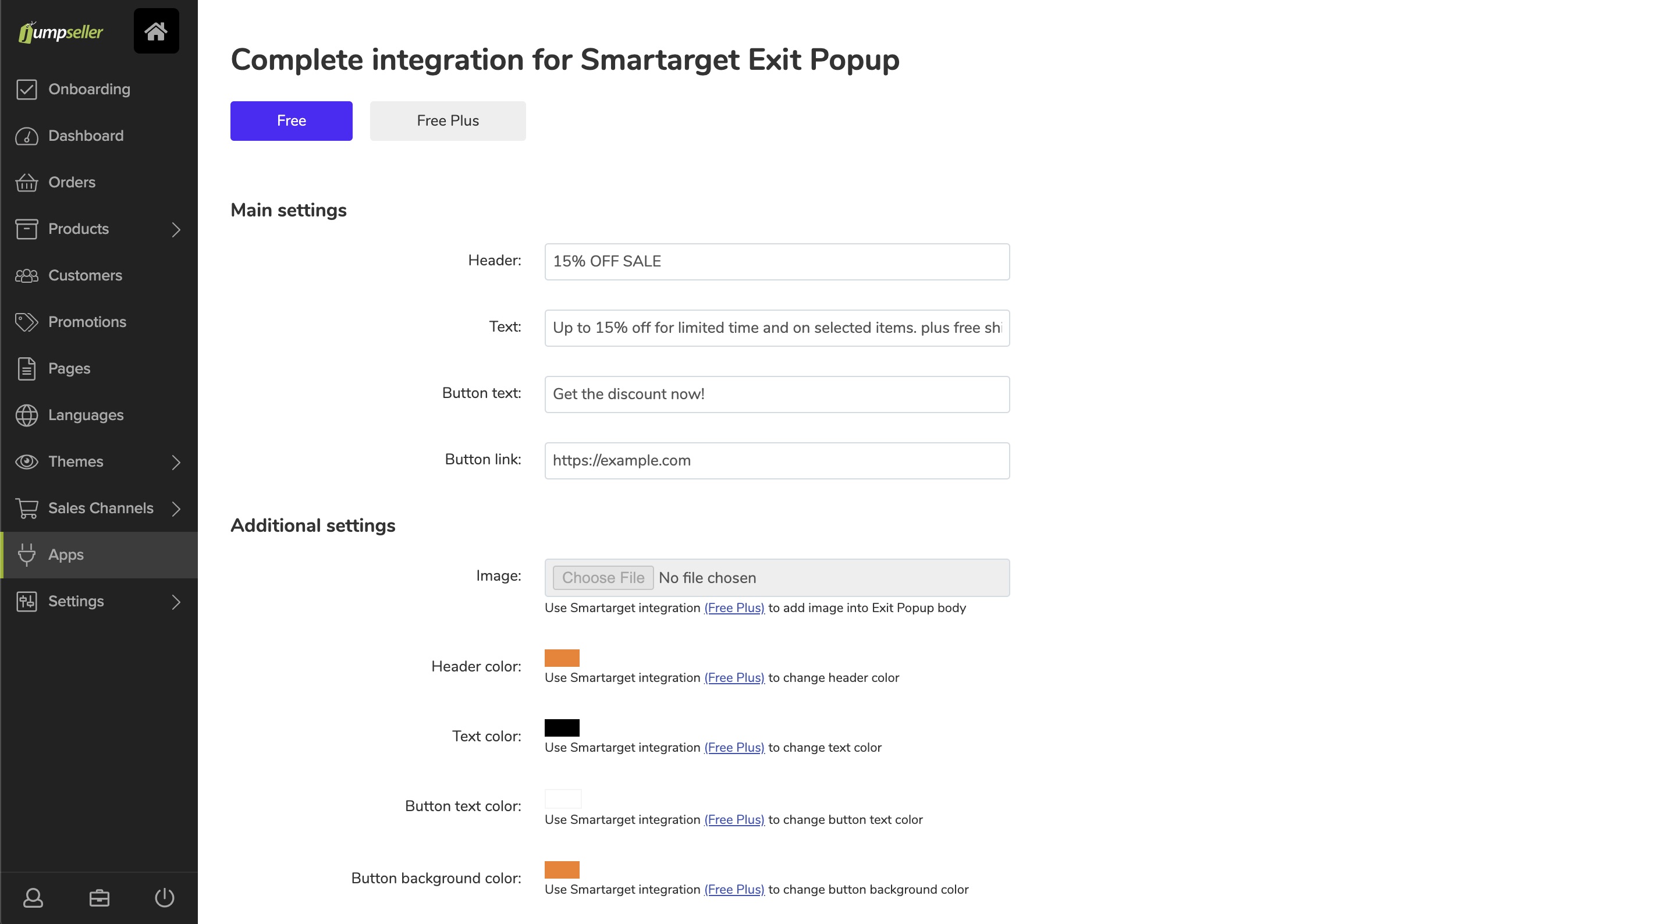Click the Orders basket icon
The width and height of the screenshot is (1669, 924).
point(27,183)
